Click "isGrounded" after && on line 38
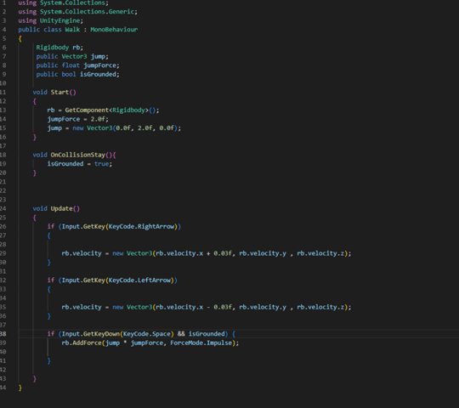 click(x=207, y=334)
